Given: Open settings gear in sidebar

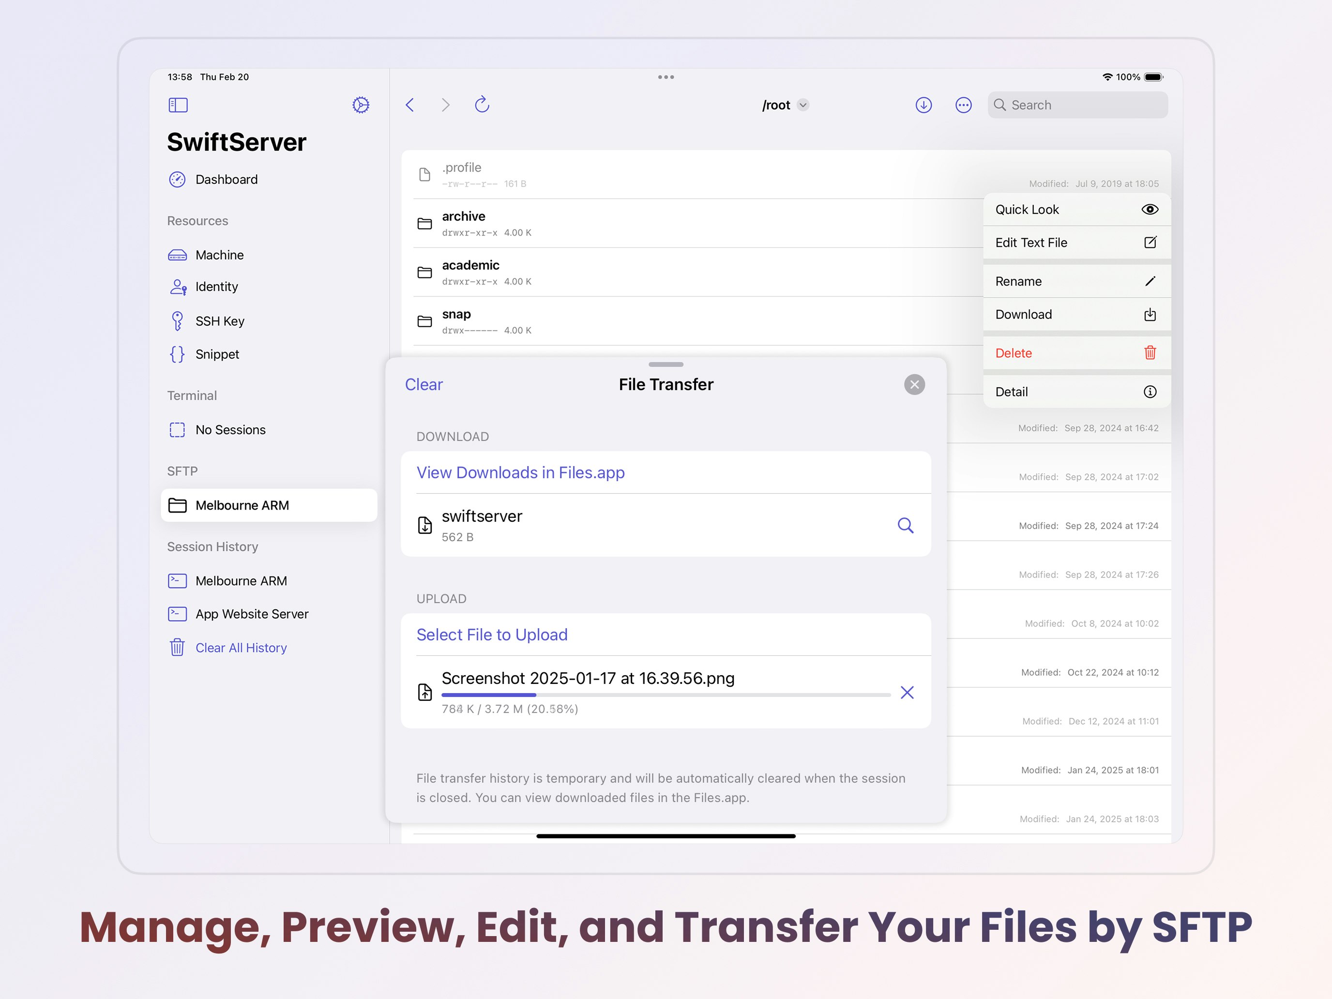Looking at the screenshot, I should tap(361, 105).
